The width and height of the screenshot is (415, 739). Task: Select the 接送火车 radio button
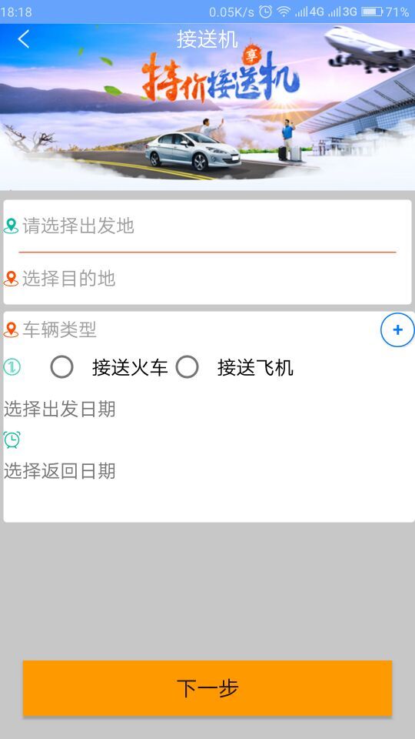(61, 367)
